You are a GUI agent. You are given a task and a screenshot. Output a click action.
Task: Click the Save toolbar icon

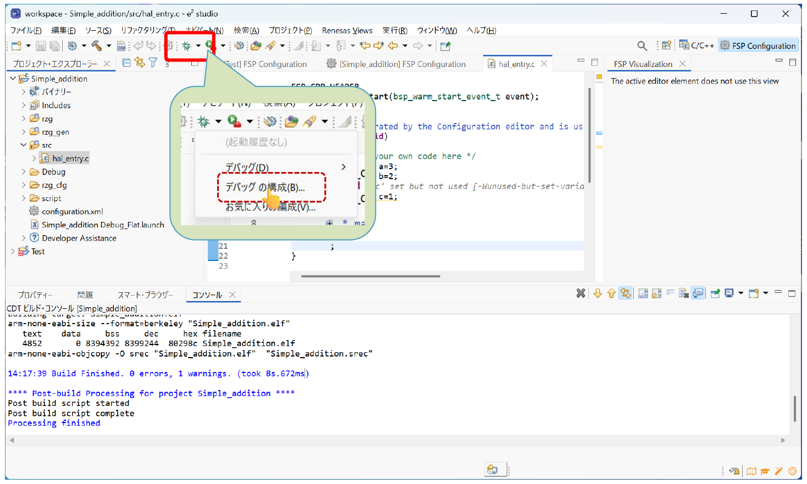coord(41,46)
